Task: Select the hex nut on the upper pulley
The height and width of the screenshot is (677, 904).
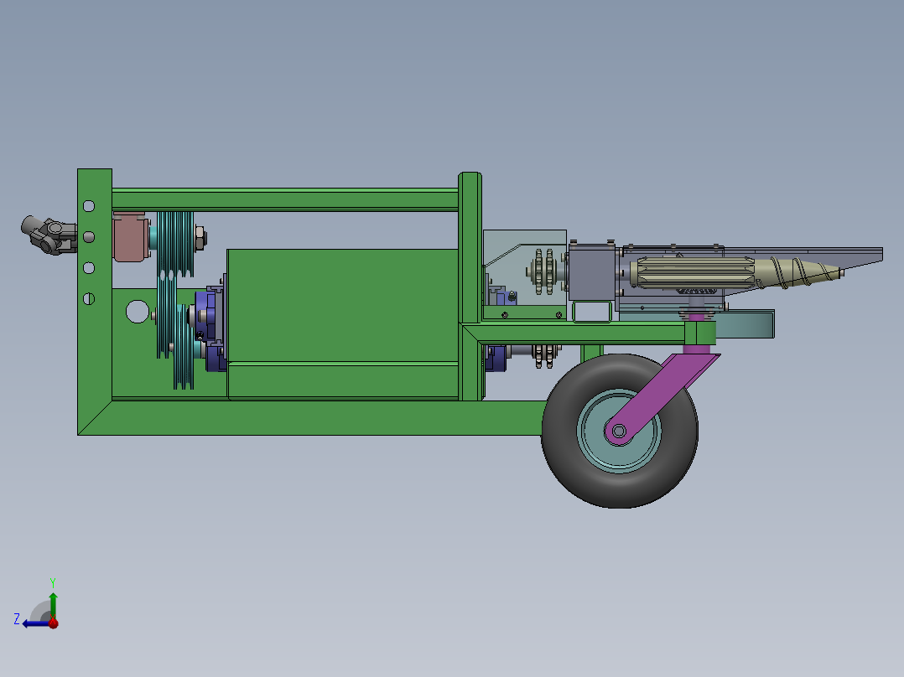Action: click(200, 238)
